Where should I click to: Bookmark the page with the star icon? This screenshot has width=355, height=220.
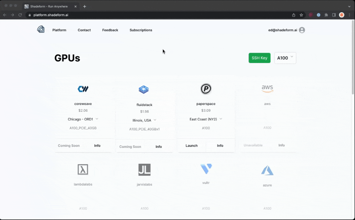click(301, 15)
